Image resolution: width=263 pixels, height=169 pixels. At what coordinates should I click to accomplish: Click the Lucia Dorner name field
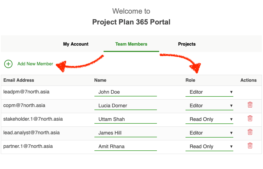(x=126, y=106)
